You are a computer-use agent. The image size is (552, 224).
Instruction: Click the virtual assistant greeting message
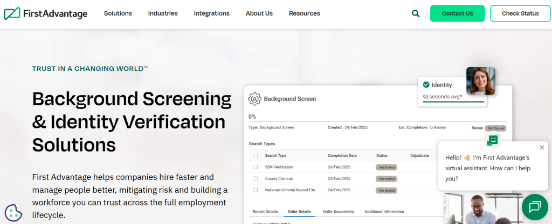[x=487, y=168]
